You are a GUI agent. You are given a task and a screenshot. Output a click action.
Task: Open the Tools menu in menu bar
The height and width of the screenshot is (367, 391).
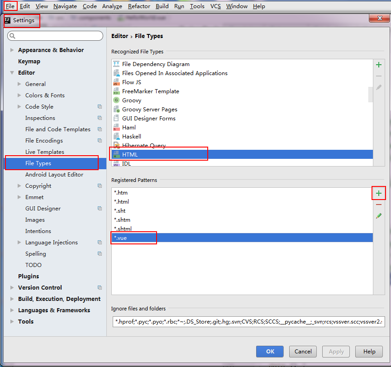click(197, 6)
